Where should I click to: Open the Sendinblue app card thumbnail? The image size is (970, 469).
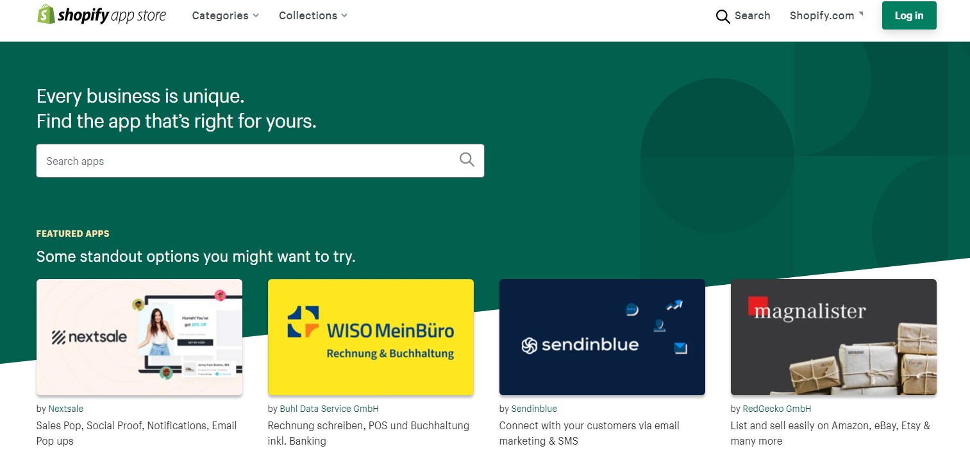coord(602,337)
